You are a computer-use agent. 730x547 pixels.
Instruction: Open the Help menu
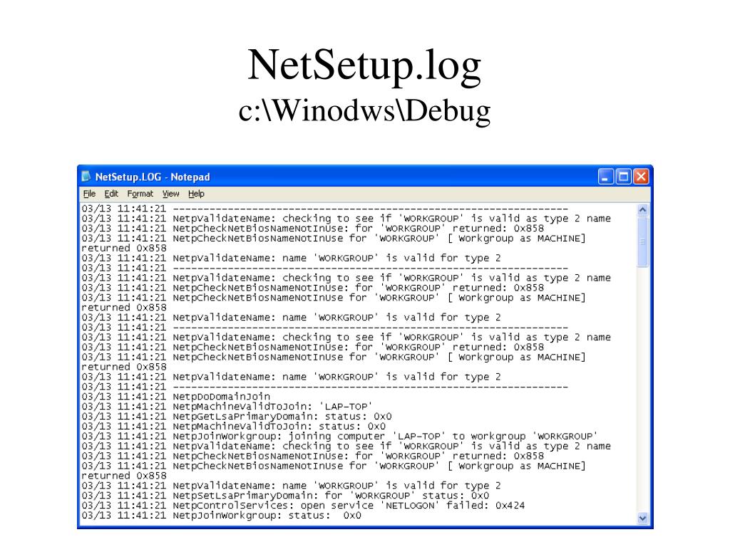(x=196, y=194)
